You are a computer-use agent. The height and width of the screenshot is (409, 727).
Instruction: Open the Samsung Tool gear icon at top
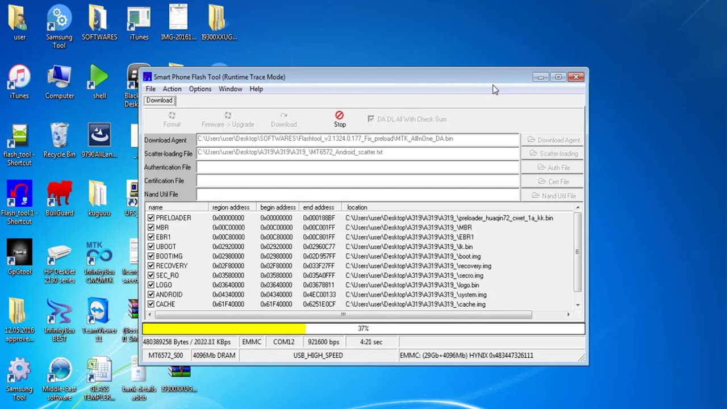coord(59,18)
